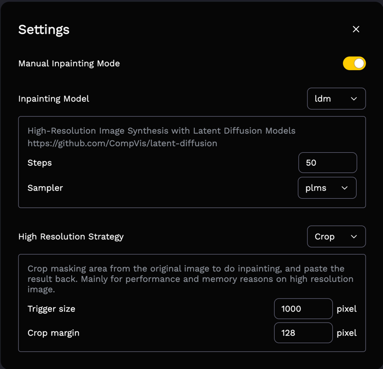Click the Steps input field showing 50
Image resolution: width=383 pixels, height=369 pixels.
(x=327, y=163)
